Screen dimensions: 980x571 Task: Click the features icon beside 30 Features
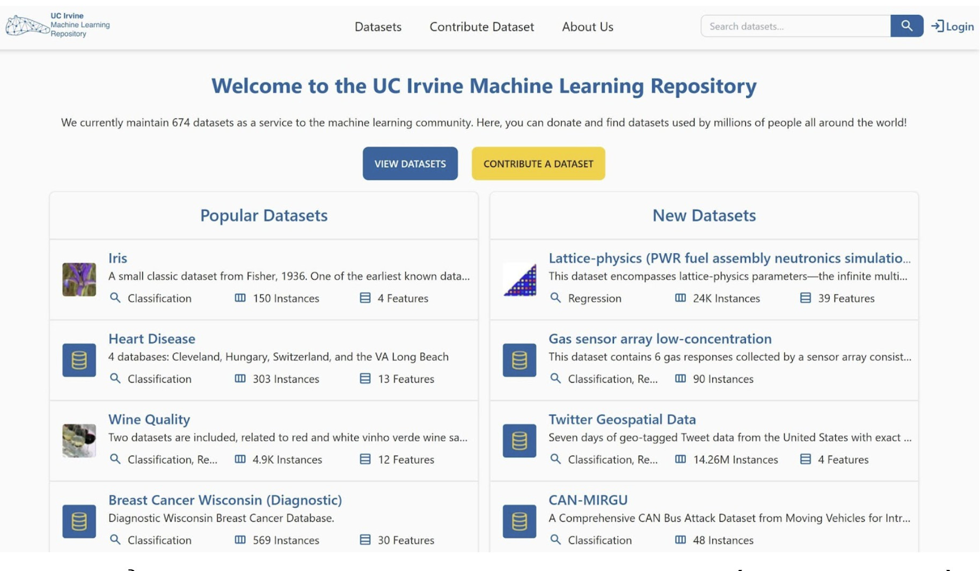point(365,539)
